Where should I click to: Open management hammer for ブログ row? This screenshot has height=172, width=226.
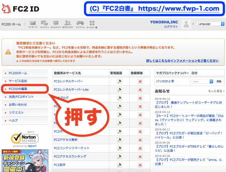click(119, 98)
